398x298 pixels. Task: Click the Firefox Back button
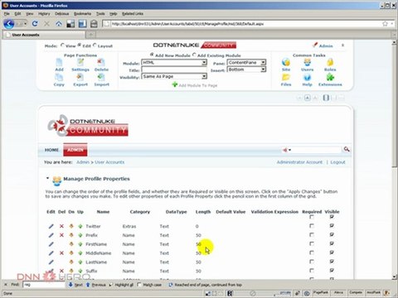pyautogui.click(x=9, y=24)
